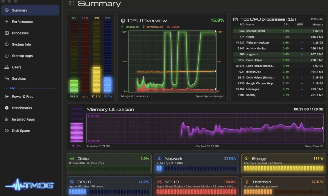Open Services gear icon in sidebar
The height and width of the screenshot is (196, 328).
pos(7,79)
